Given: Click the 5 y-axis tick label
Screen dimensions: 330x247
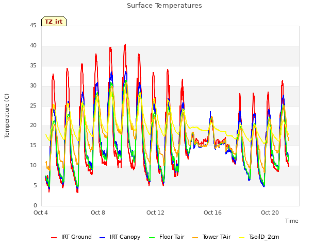Looking at the screenshot, I should pos(35,186).
